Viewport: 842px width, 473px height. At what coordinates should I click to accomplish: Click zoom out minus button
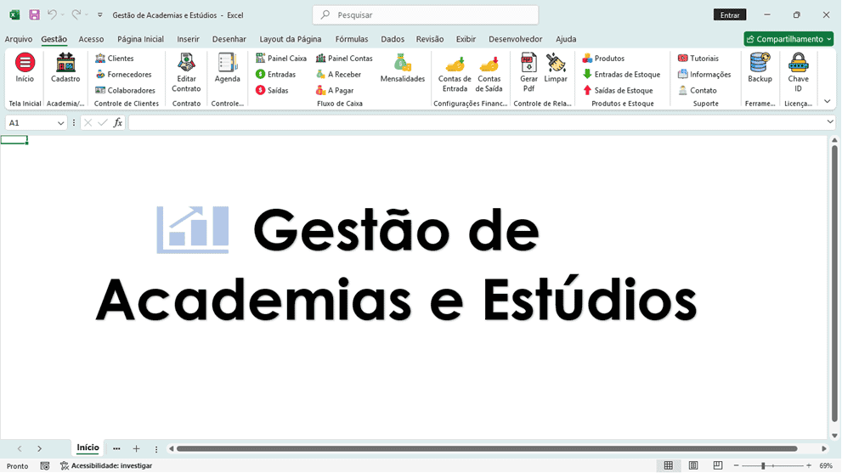tap(737, 466)
